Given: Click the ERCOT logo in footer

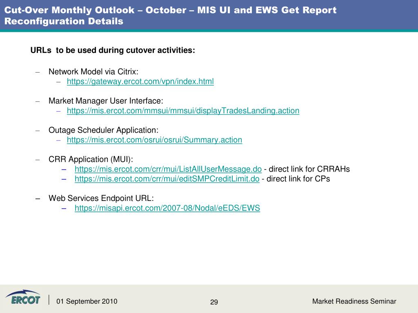Looking at the screenshot, I should point(23,297).
